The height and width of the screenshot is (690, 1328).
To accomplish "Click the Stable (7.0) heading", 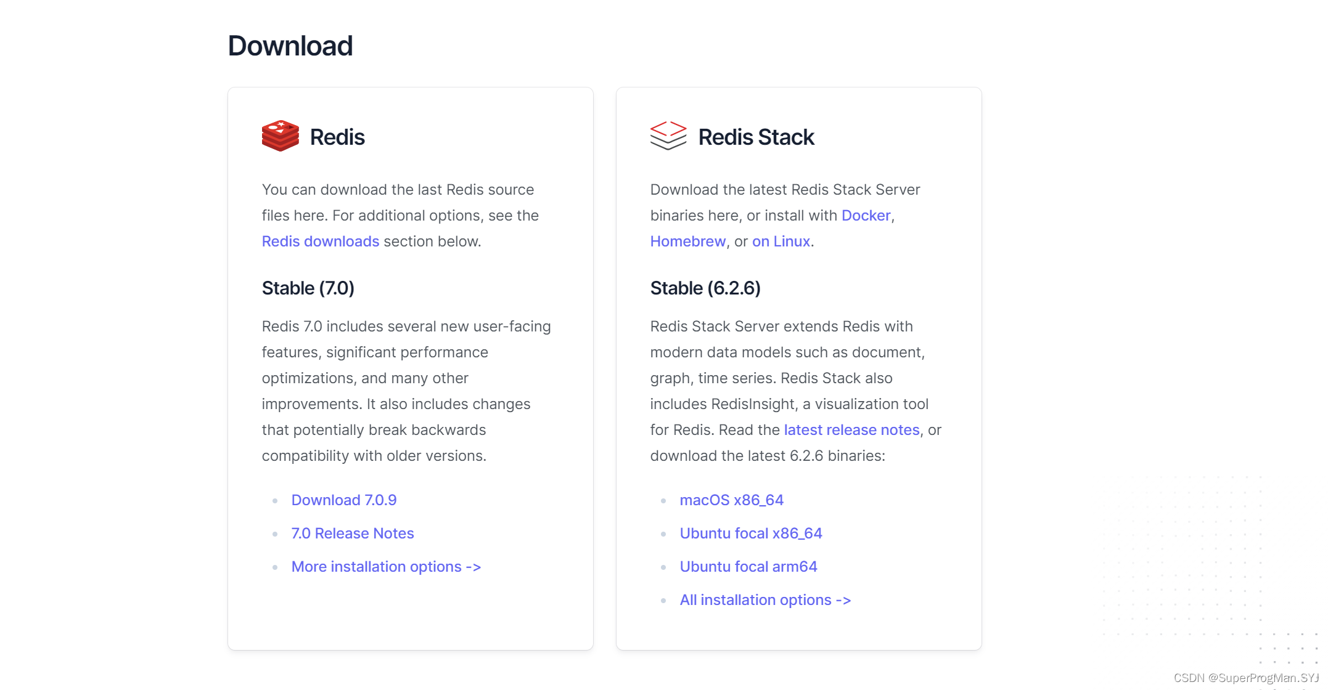I will [x=308, y=288].
